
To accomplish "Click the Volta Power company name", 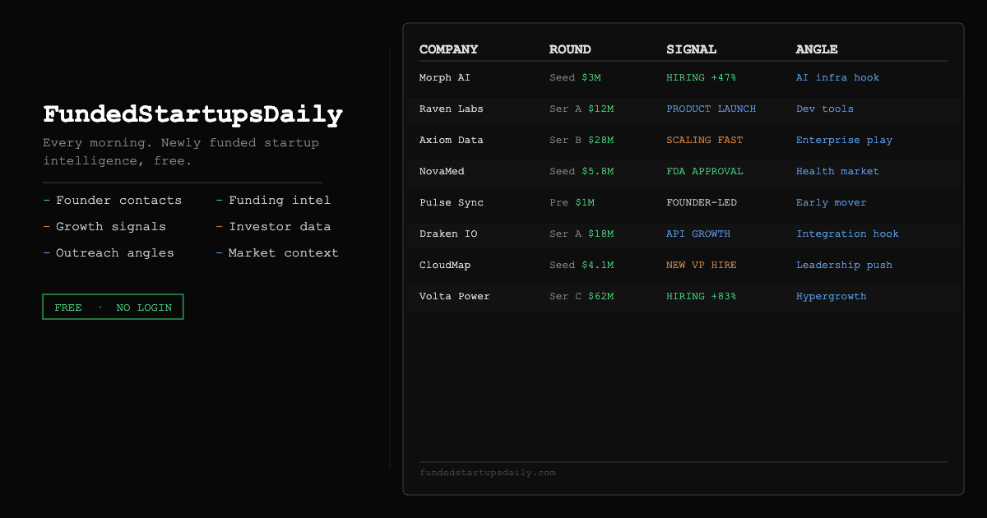I will click(x=455, y=296).
